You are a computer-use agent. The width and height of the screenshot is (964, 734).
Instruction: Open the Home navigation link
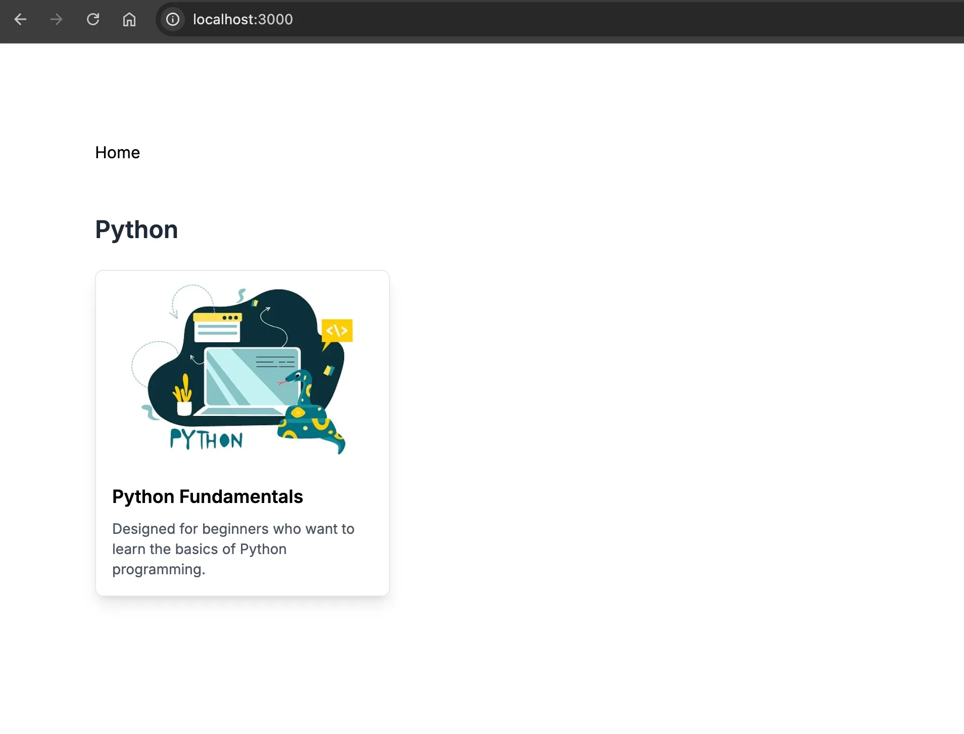coord(117,152)
